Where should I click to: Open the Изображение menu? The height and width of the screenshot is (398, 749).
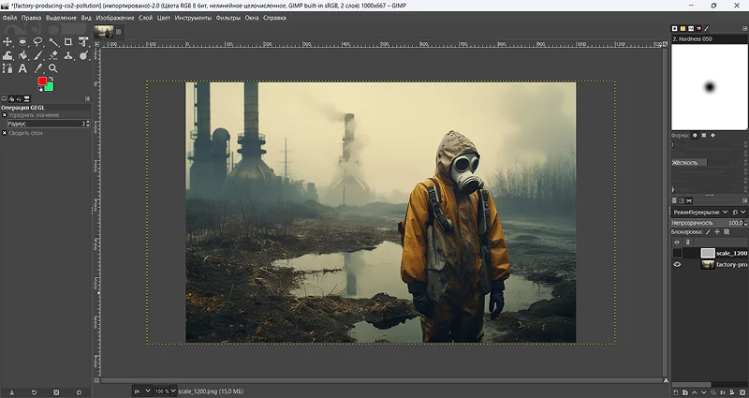(x=115, y=18)
